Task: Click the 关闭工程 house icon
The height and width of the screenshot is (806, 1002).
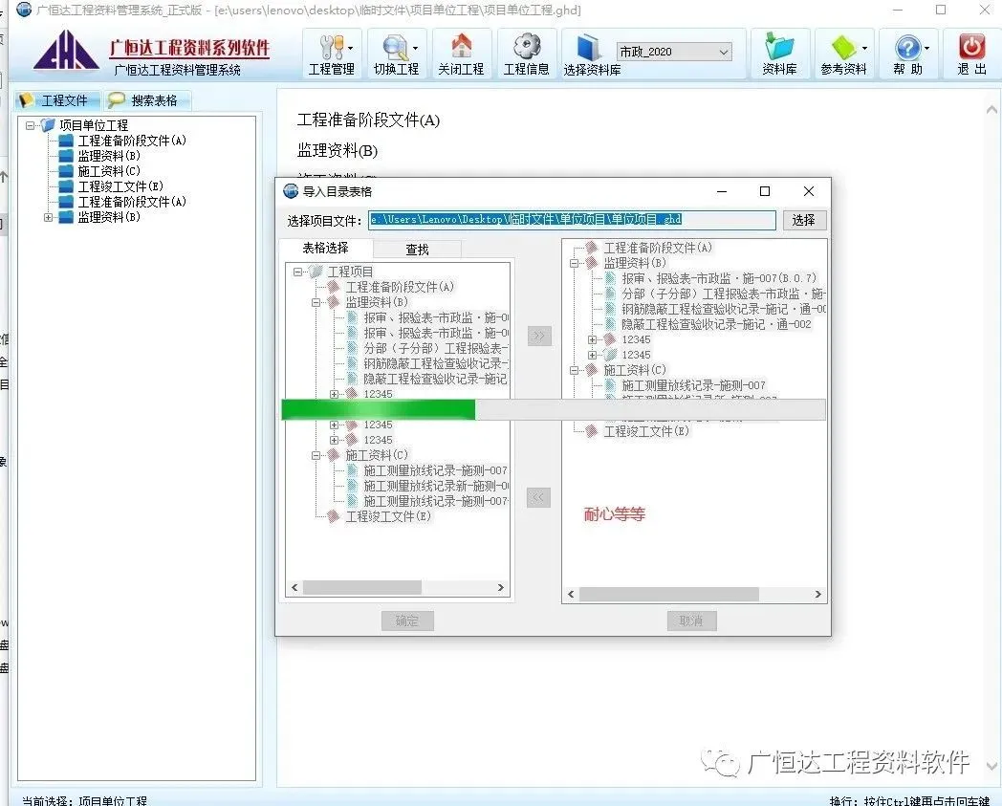Action: 461,47
